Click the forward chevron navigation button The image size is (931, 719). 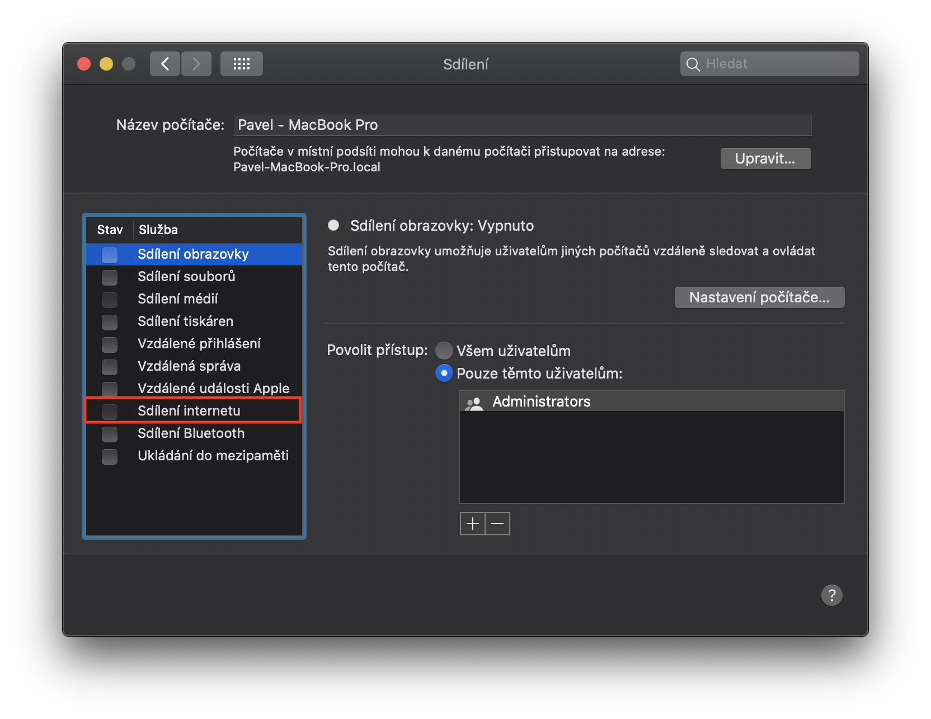click(196, 64)
